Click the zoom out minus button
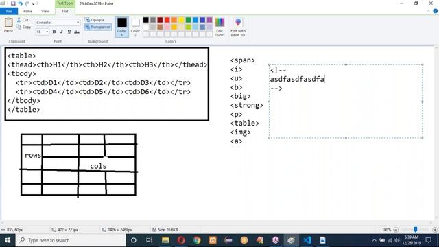Screen dimensions: 439x247 tap(396, 230)
